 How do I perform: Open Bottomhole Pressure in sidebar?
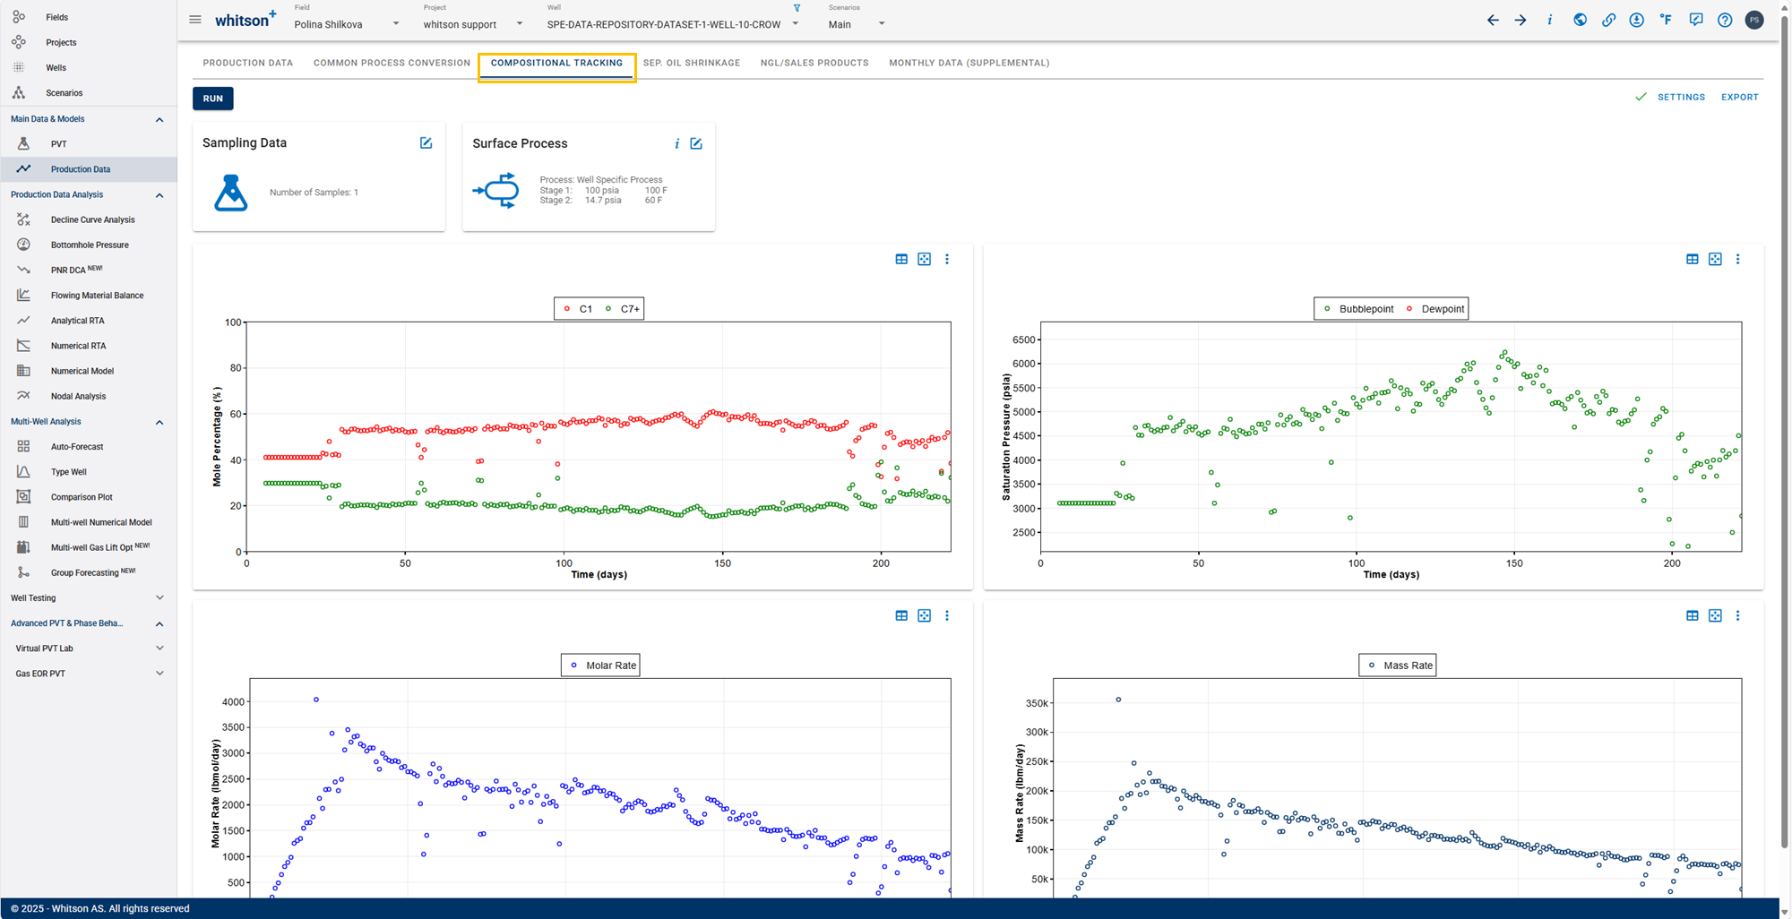tap(88, 245)
